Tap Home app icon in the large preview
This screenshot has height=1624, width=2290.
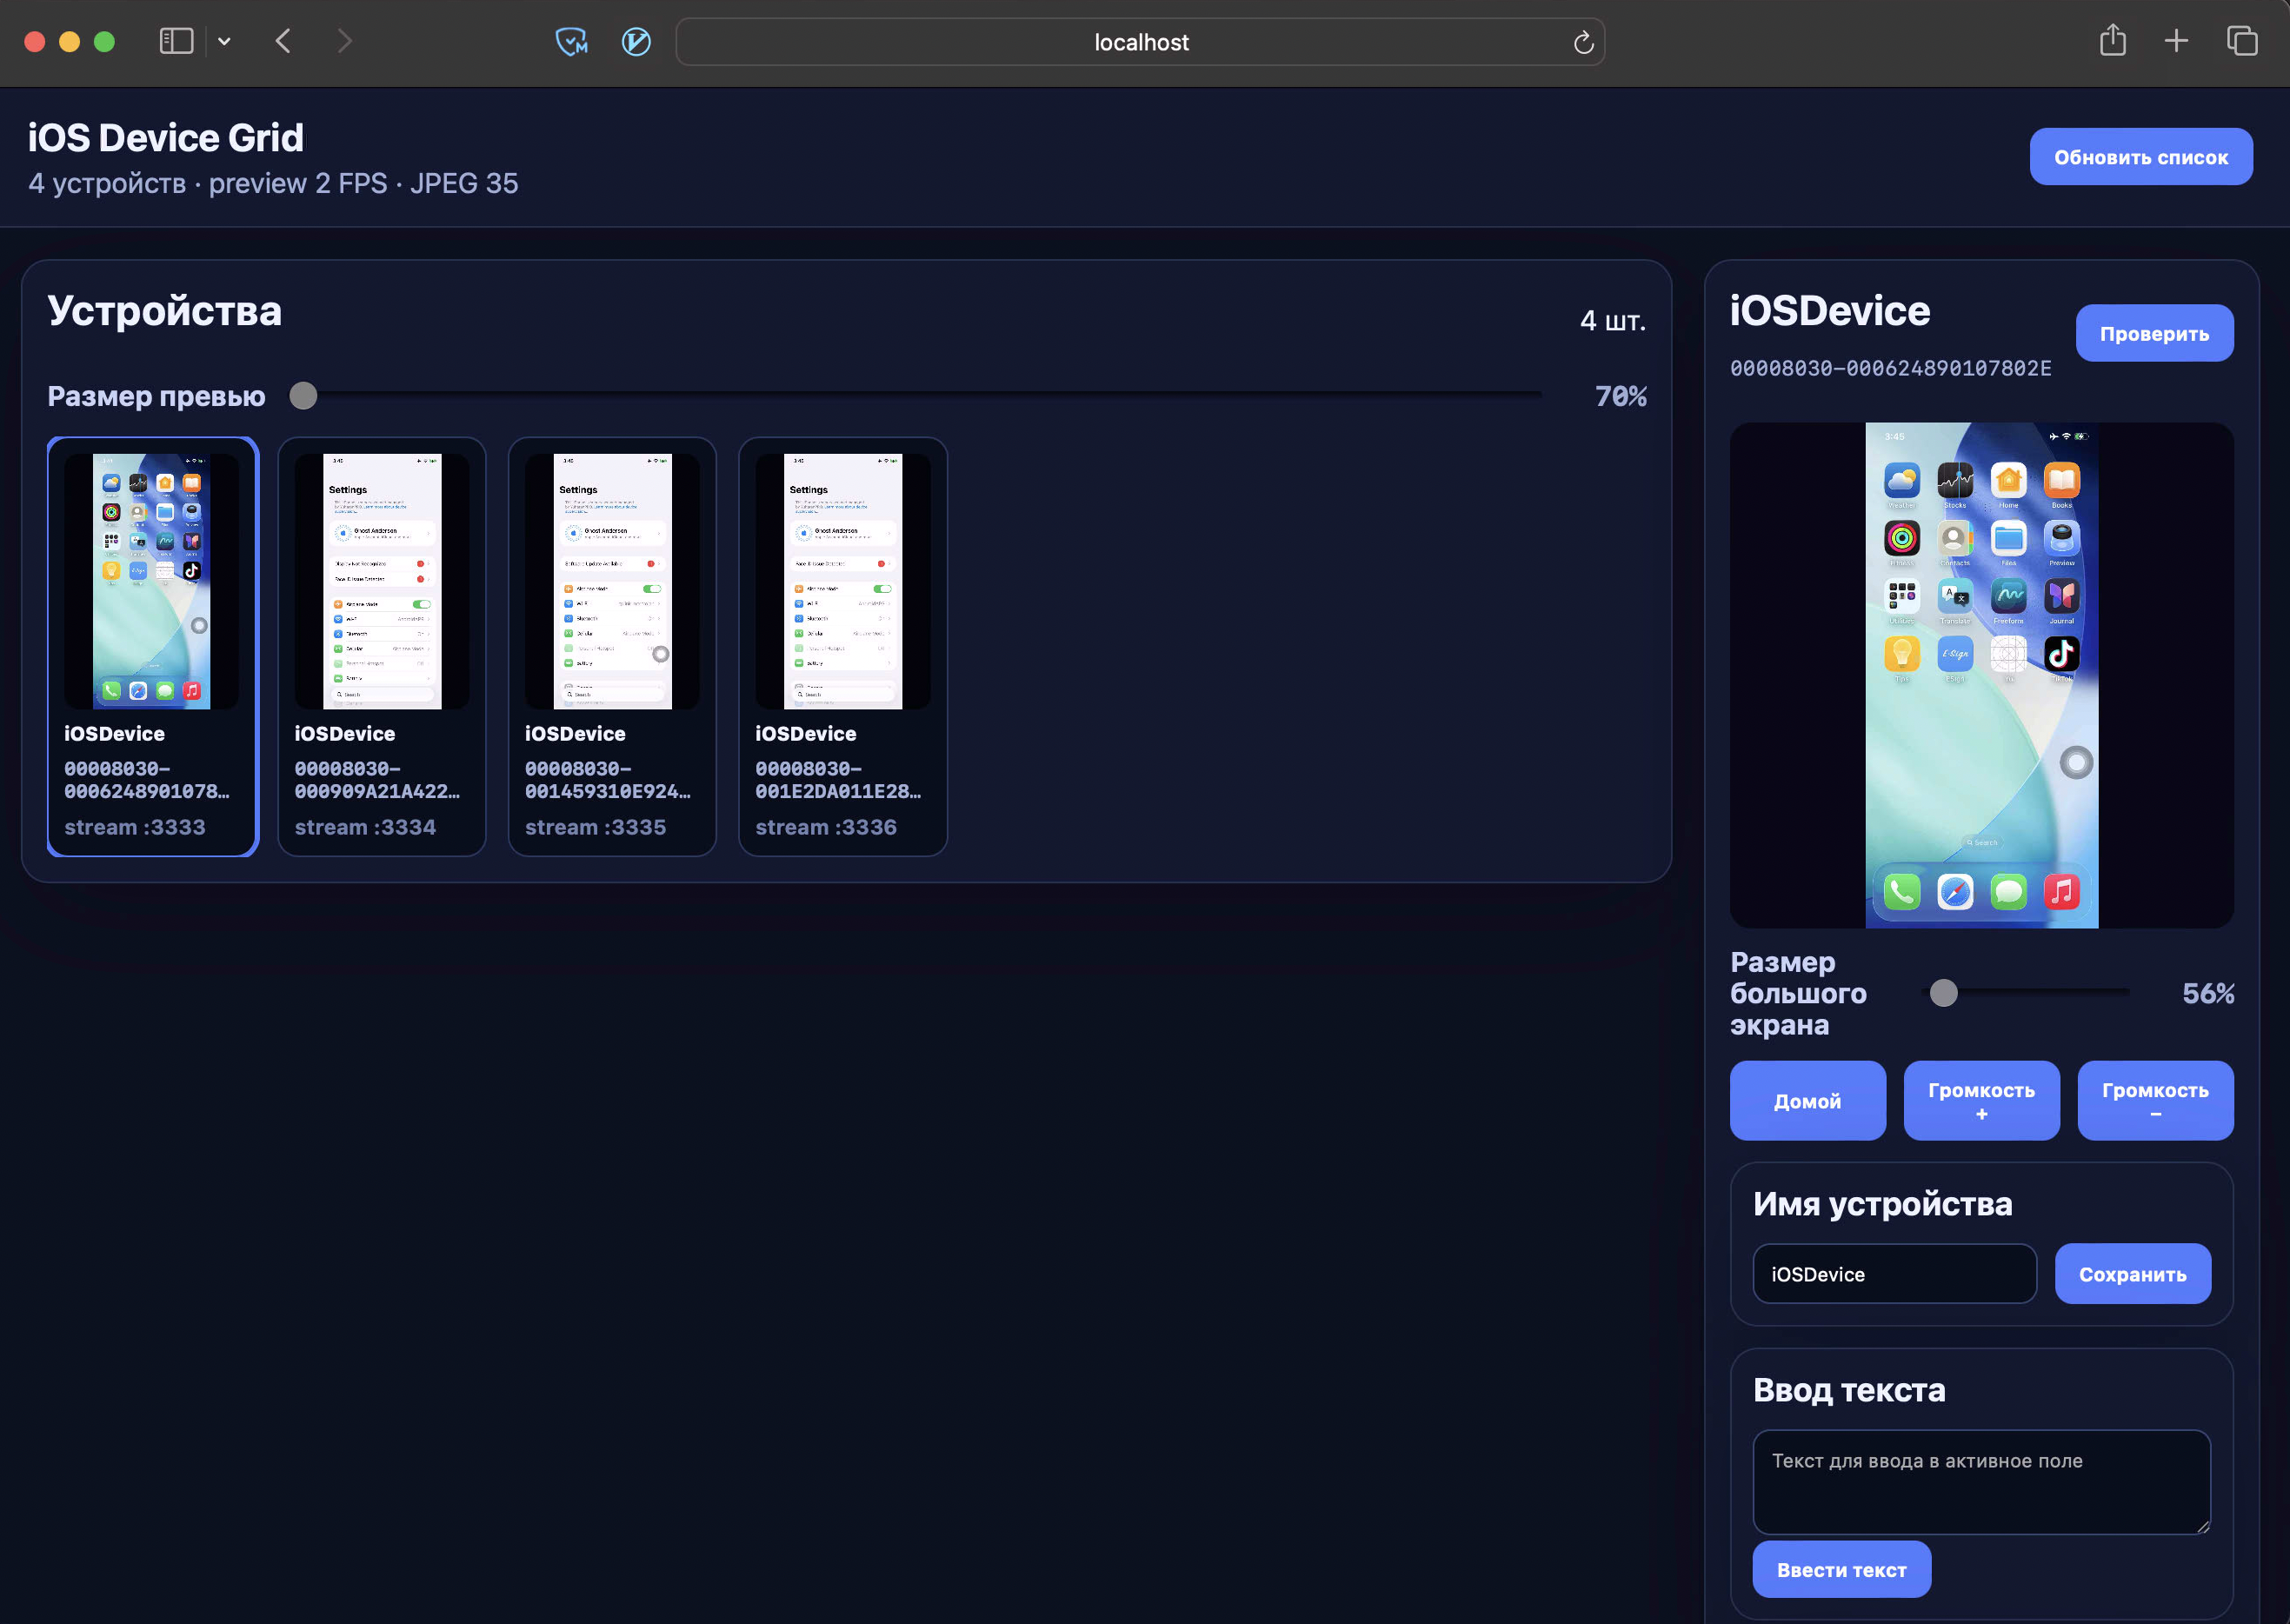click(2008, 481)
